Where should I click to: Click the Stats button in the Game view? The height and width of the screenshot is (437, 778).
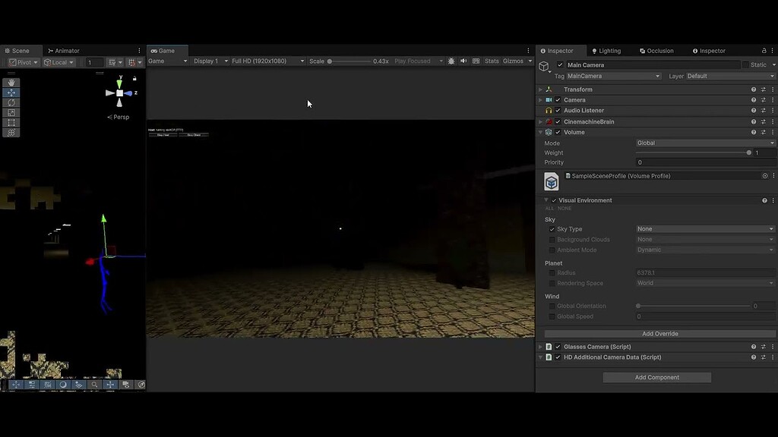[x=492, y=61]
